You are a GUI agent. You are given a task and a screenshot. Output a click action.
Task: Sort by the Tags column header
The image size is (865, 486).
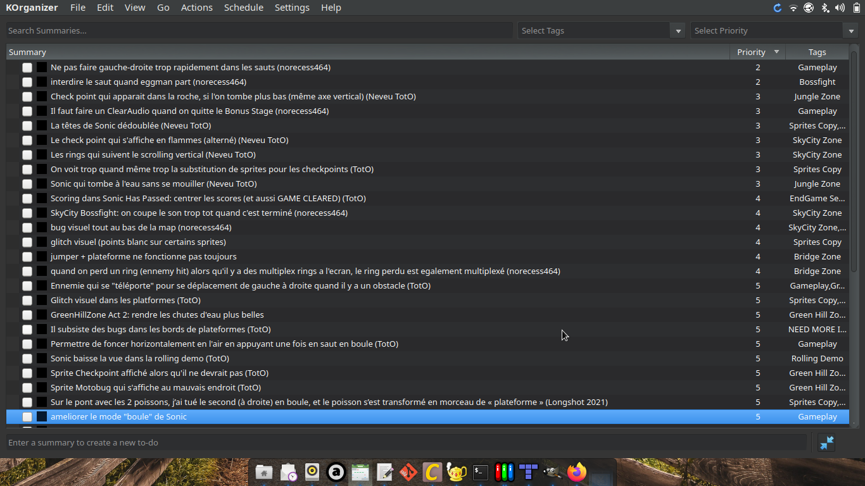[x=817, y=52]
